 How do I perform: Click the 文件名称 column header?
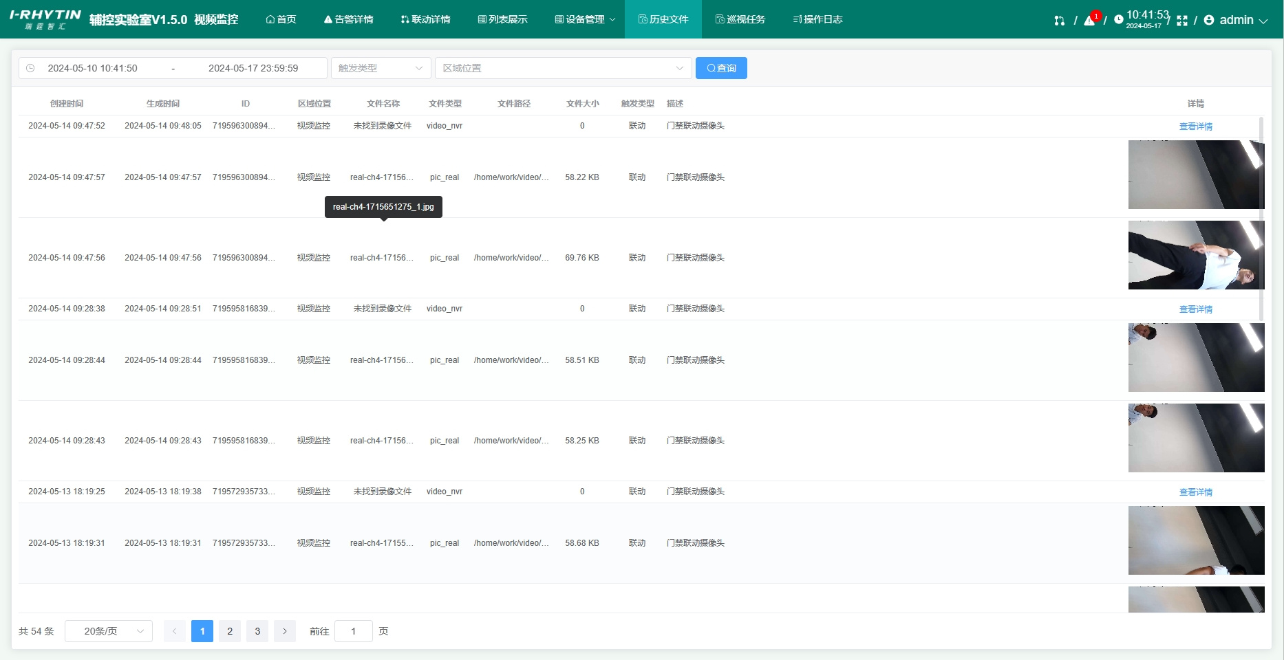tap(383, 104)
